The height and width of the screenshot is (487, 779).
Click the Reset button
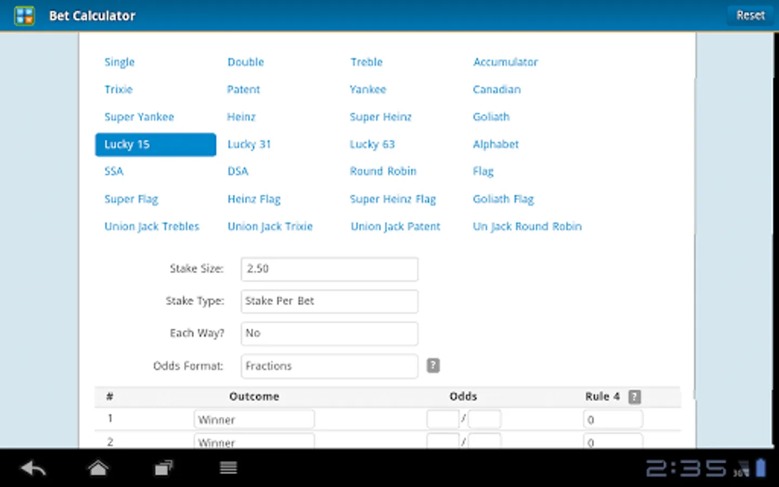pos(750,16)
